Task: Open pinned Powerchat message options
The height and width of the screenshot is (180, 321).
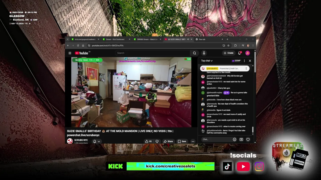Action: pos(246,68)
